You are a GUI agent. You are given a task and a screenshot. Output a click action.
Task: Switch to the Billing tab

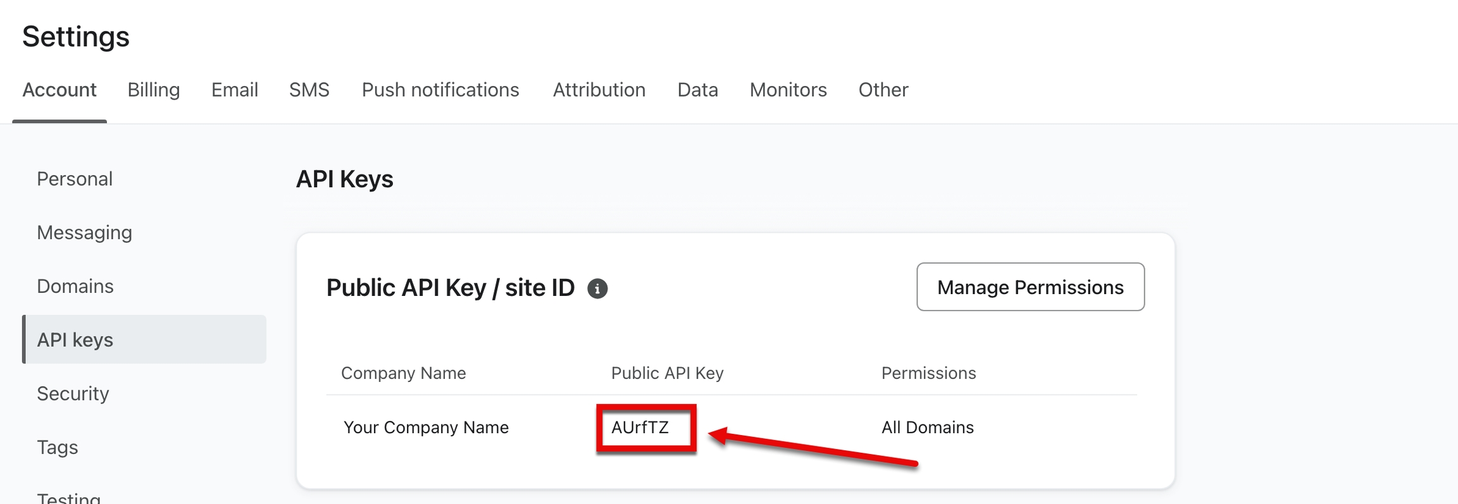click(154, 90)
